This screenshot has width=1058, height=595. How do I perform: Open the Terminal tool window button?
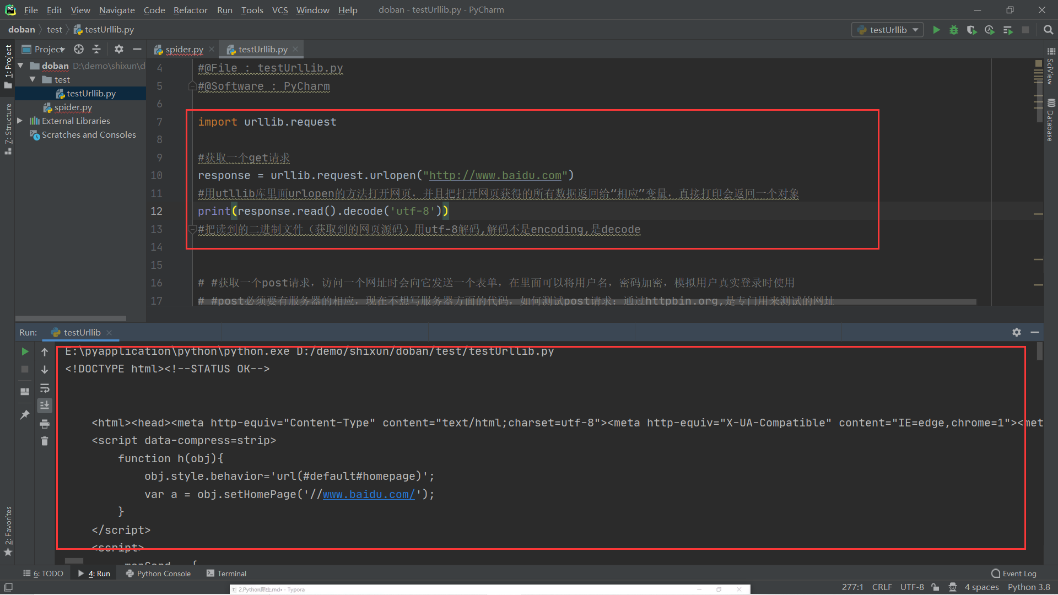pyautogui.click(x=226, y=574)
